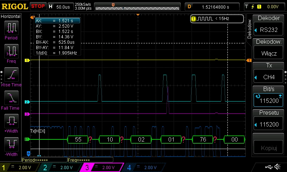Open the Tx CH4 source selector

tap(268, 73)
